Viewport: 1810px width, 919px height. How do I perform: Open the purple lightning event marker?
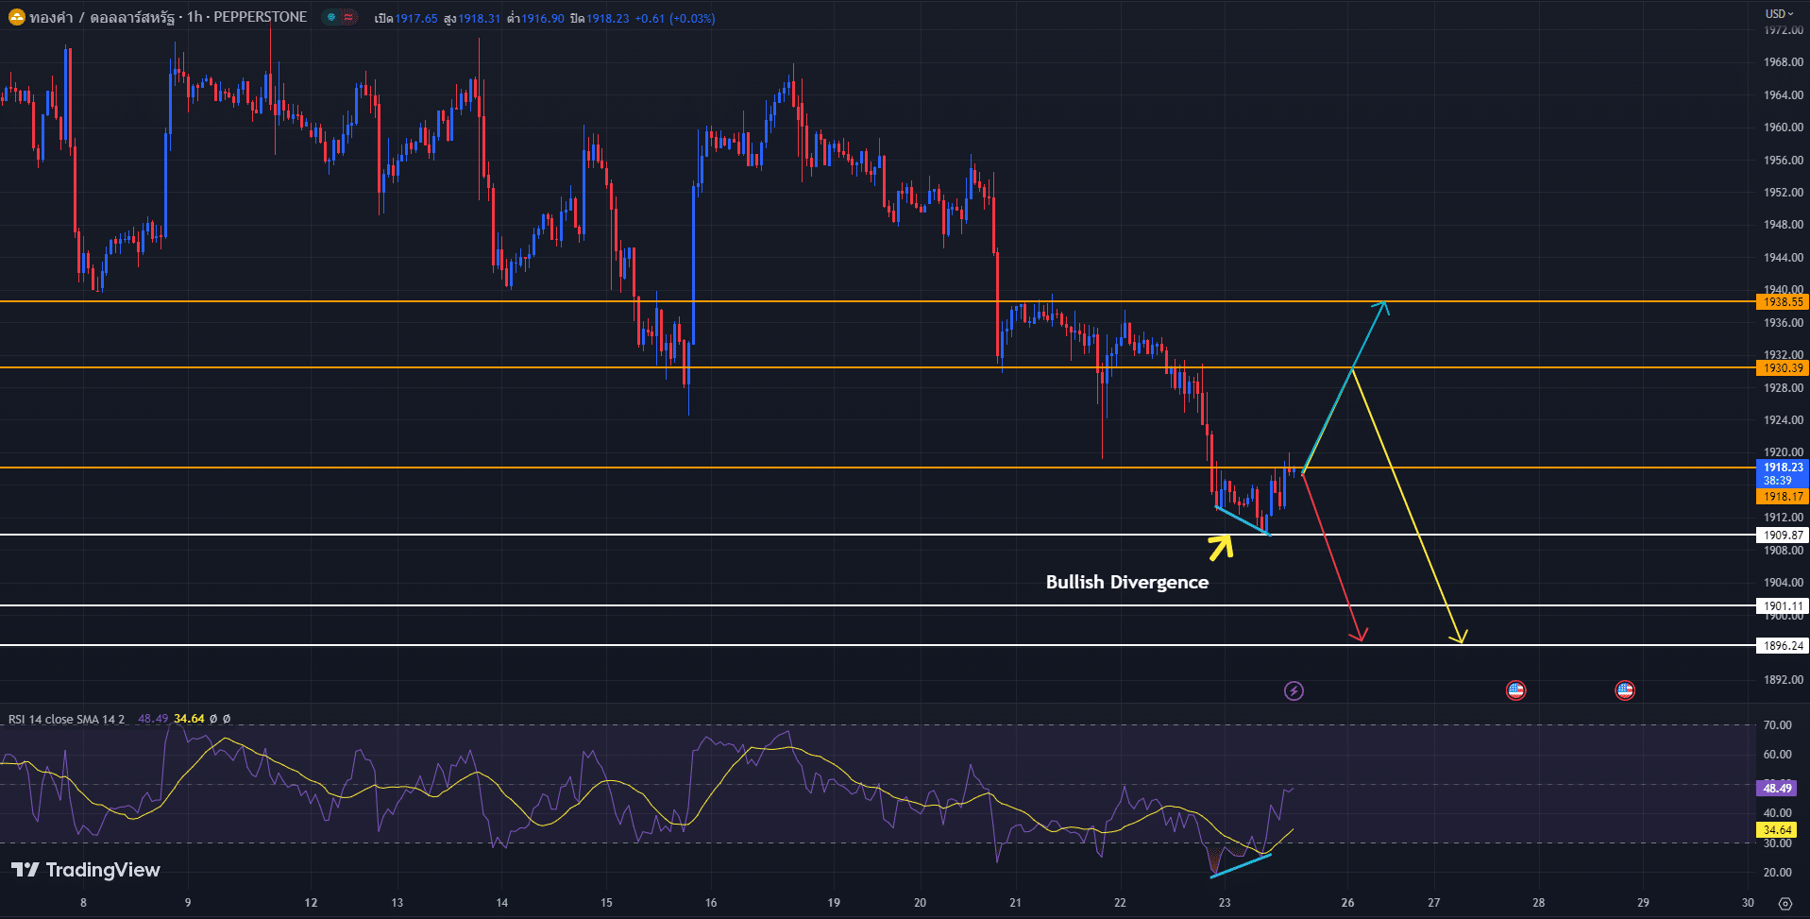[1294, 691]
